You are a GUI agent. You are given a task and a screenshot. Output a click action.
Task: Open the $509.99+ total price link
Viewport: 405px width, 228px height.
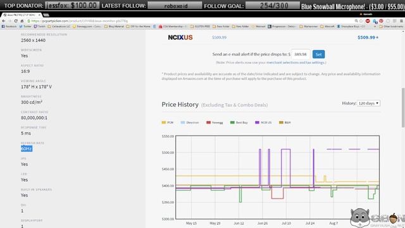coord(368,37)
